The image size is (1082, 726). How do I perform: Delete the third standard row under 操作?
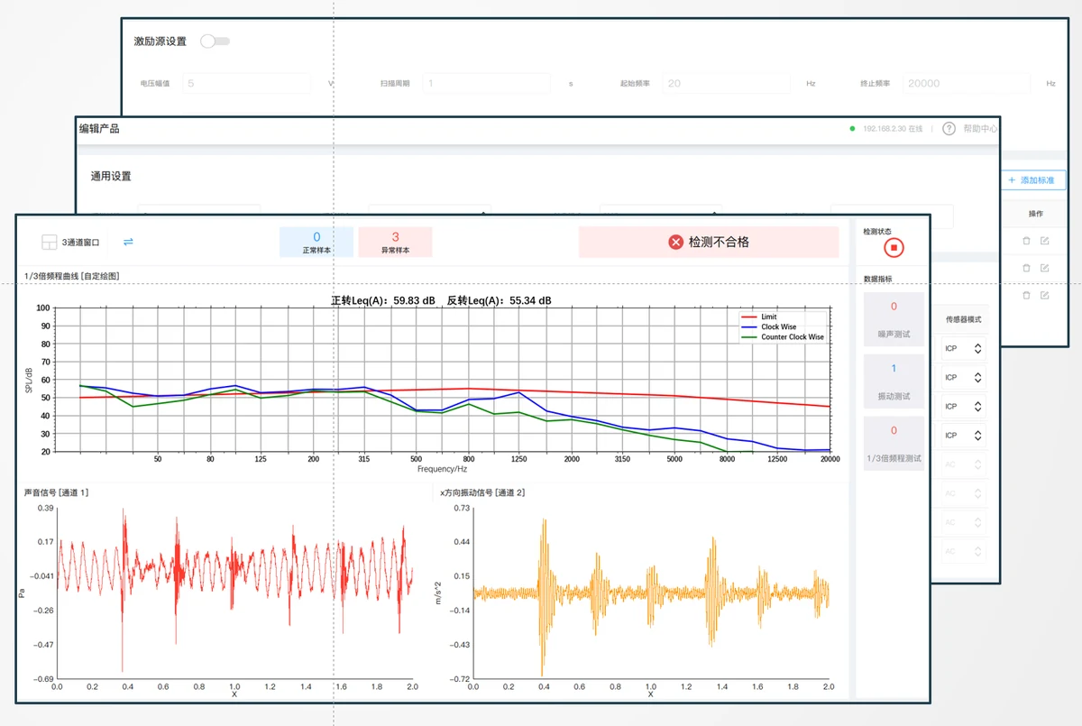(x=1026, y=295)
